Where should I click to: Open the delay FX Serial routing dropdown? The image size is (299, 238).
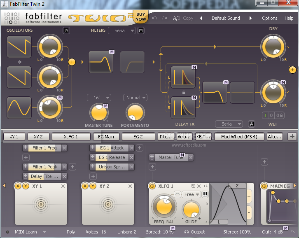click(x=229, y=124)
